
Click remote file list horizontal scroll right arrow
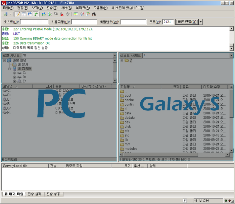(228, 155)
